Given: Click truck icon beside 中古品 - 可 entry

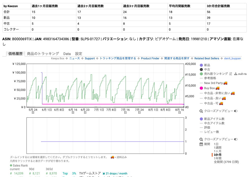Looking at the screenshot, I should click(x=220, y=103).
